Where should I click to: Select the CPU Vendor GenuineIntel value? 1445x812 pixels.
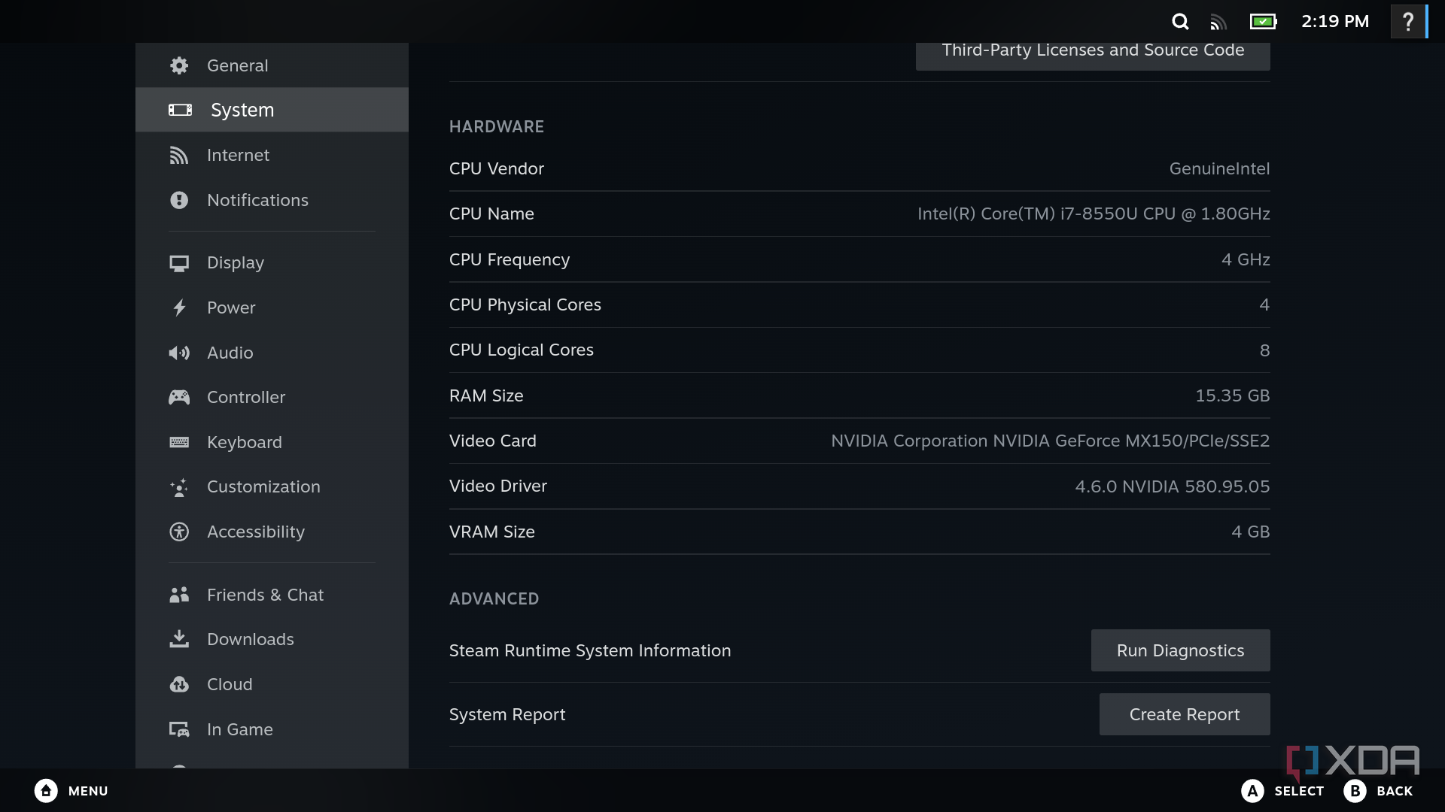point(1219,168)
